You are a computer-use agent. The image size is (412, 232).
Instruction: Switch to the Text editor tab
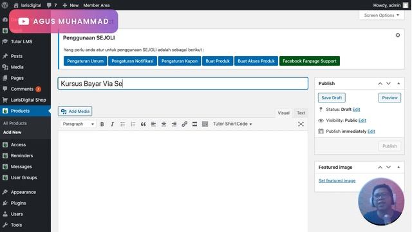pos(301,113)
